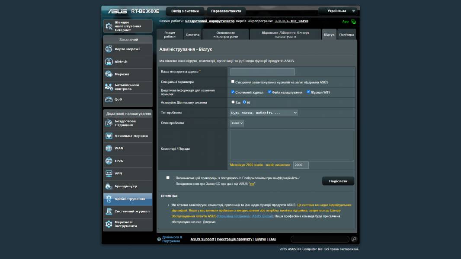Open Відновити/Зберегти/Імпорт налаштувань tab
461x259 pixels.
tap(285, 35)
